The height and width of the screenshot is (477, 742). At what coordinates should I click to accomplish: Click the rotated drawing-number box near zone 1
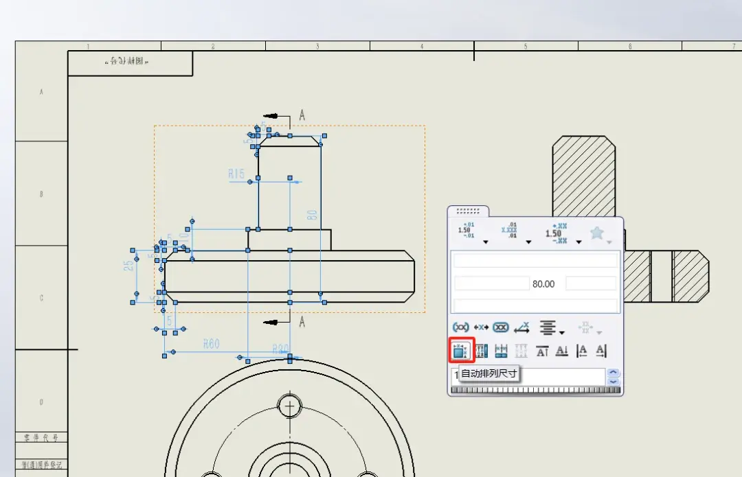coord(130,63)
